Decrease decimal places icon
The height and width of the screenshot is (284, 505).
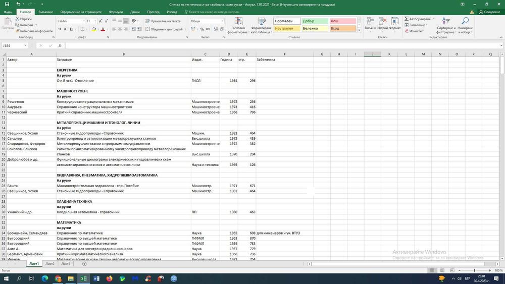tap(222, 29)
